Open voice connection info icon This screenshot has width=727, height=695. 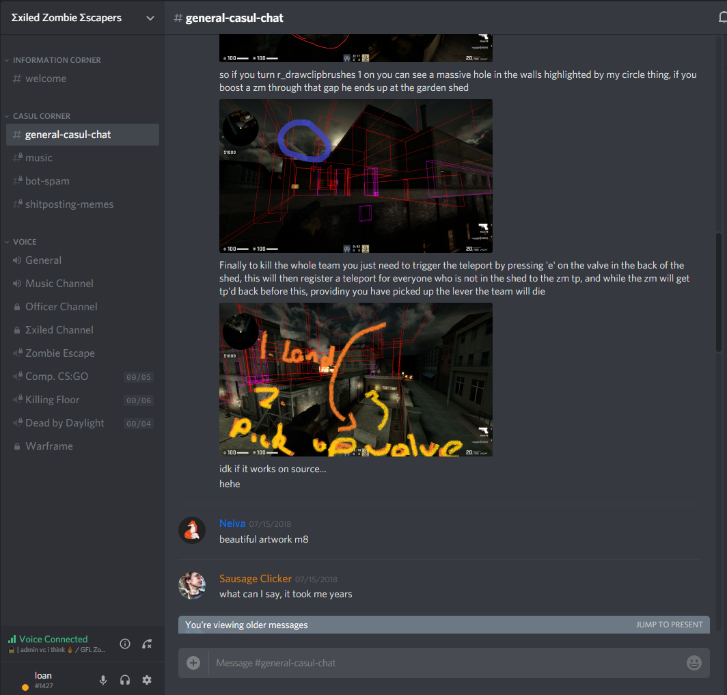[125, 644]
